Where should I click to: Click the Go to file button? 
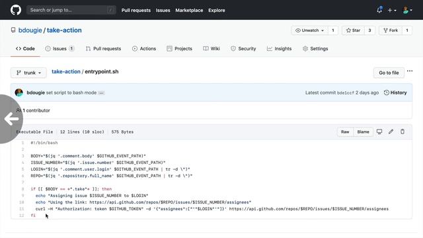point(389,73)
